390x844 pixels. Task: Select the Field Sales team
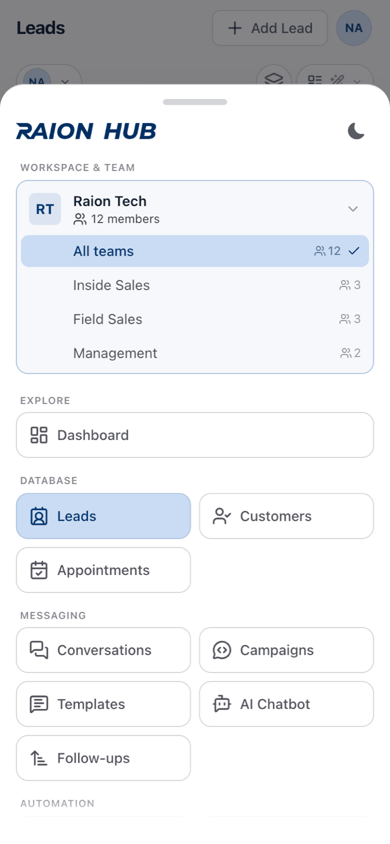[x=195, y=319]
